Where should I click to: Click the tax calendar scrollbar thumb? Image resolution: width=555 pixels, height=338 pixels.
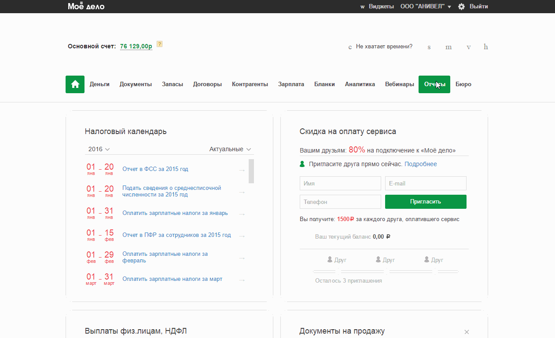(x=251, y=171)
